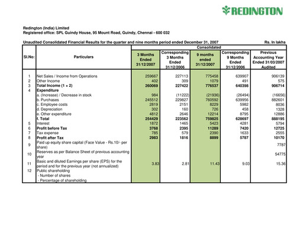
Task: Click Tax expense value 785
Action: [154, 133]
